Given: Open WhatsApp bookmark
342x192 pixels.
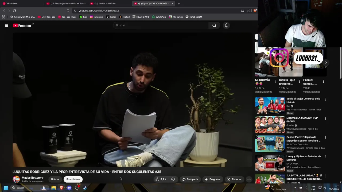Looking at the screenshot, I should tap(159, 17).
